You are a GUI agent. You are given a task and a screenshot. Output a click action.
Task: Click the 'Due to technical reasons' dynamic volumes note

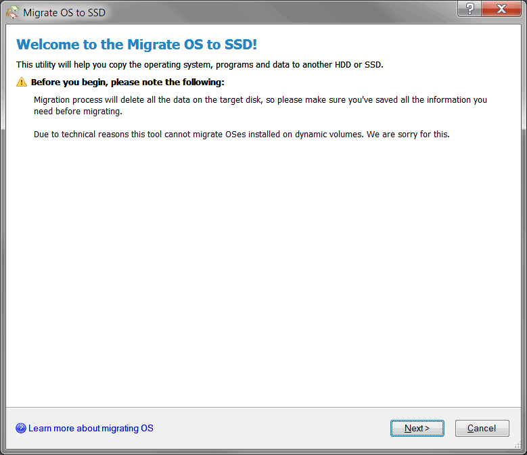(242, 135)
